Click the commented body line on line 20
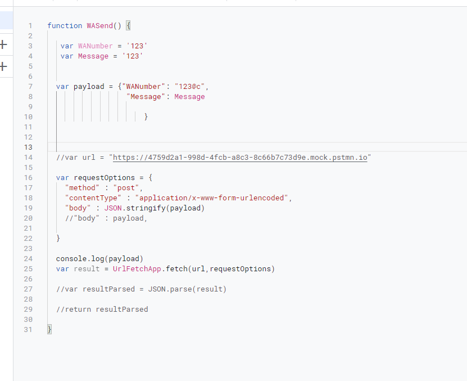The width and height of the screenshot is (467, 381). click(106, 218)
